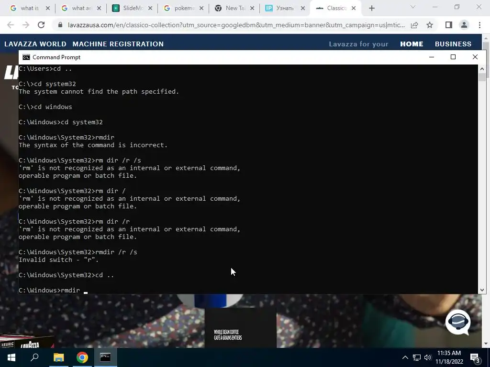490x367 pixels.
Task: Click the 'C:\>cd windows' line
Action: (45, 107)
